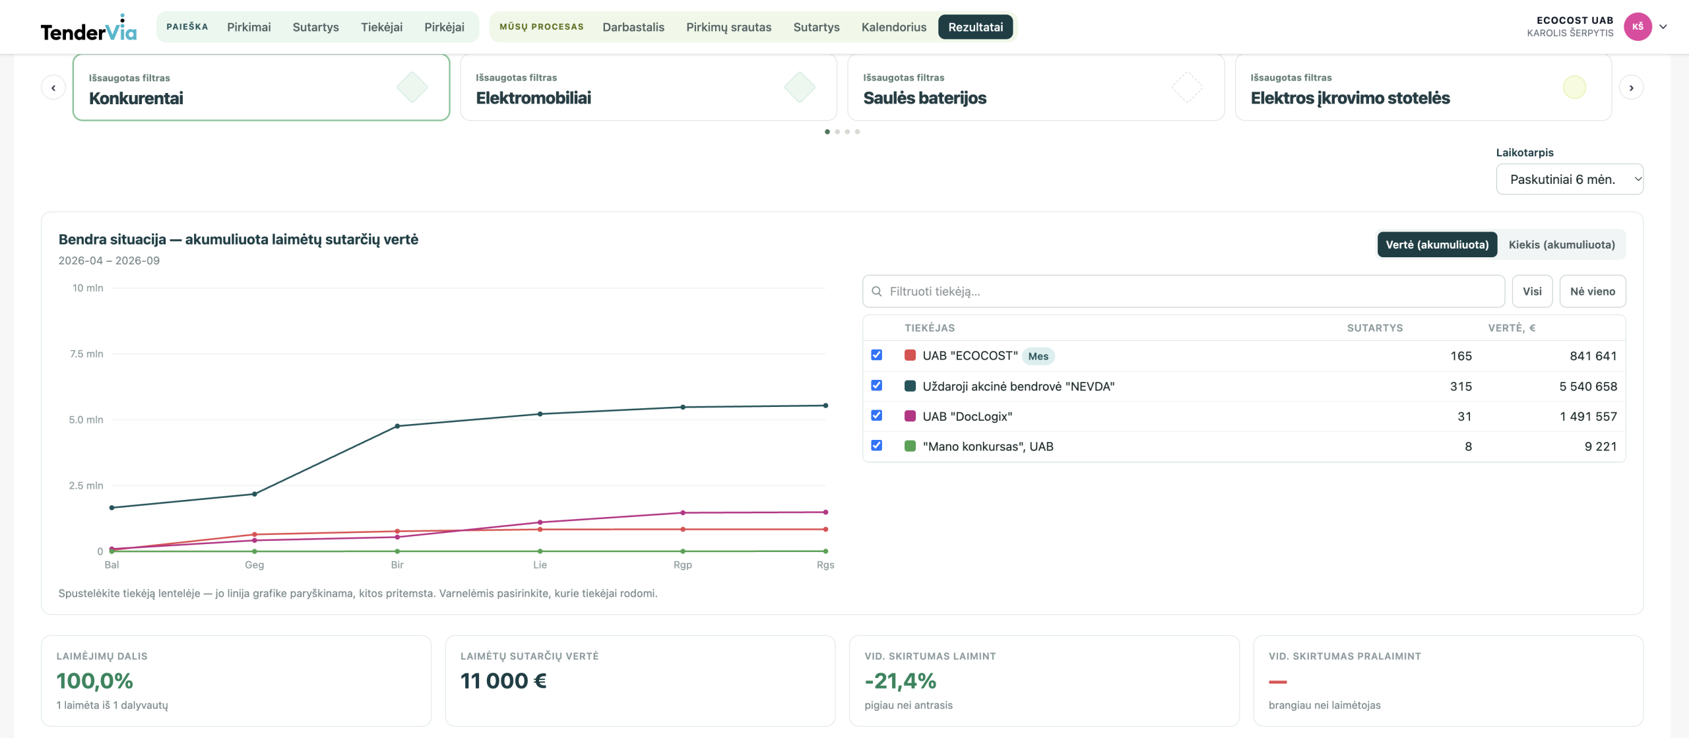The width and height of the screenshot is (1689, 738).
Task: Click the second carousel pagination dot
Action: pyautogui.click(x=837, y=132)
